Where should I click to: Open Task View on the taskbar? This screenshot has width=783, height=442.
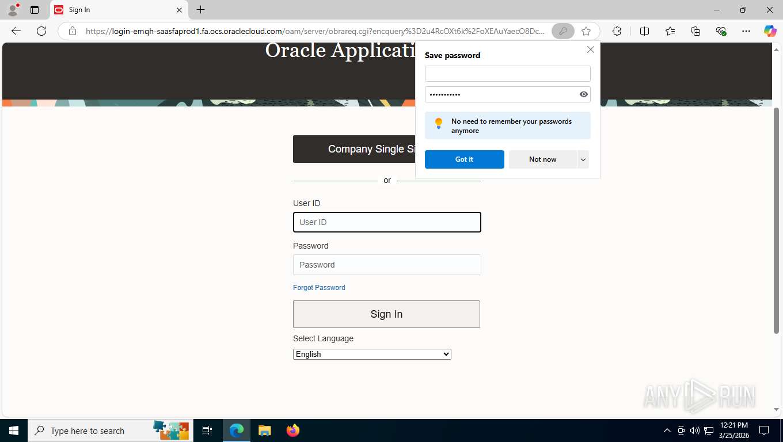pos(207,430)
